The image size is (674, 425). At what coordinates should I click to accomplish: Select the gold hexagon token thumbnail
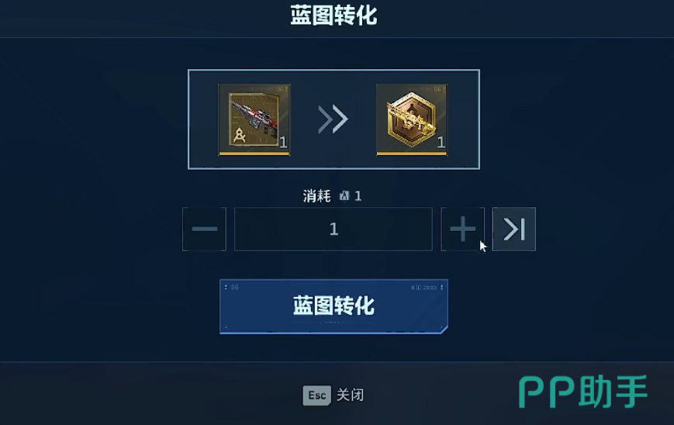coord(412,119)
